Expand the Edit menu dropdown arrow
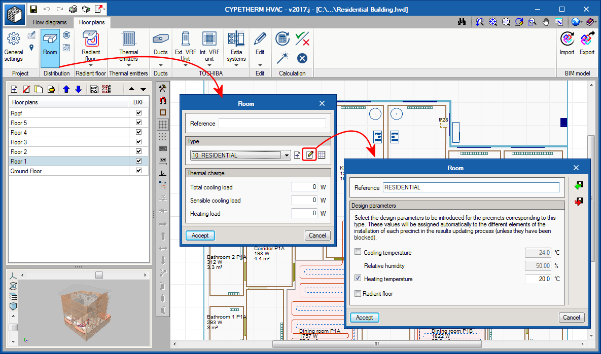The image size is (601, 354). (260, 65)
